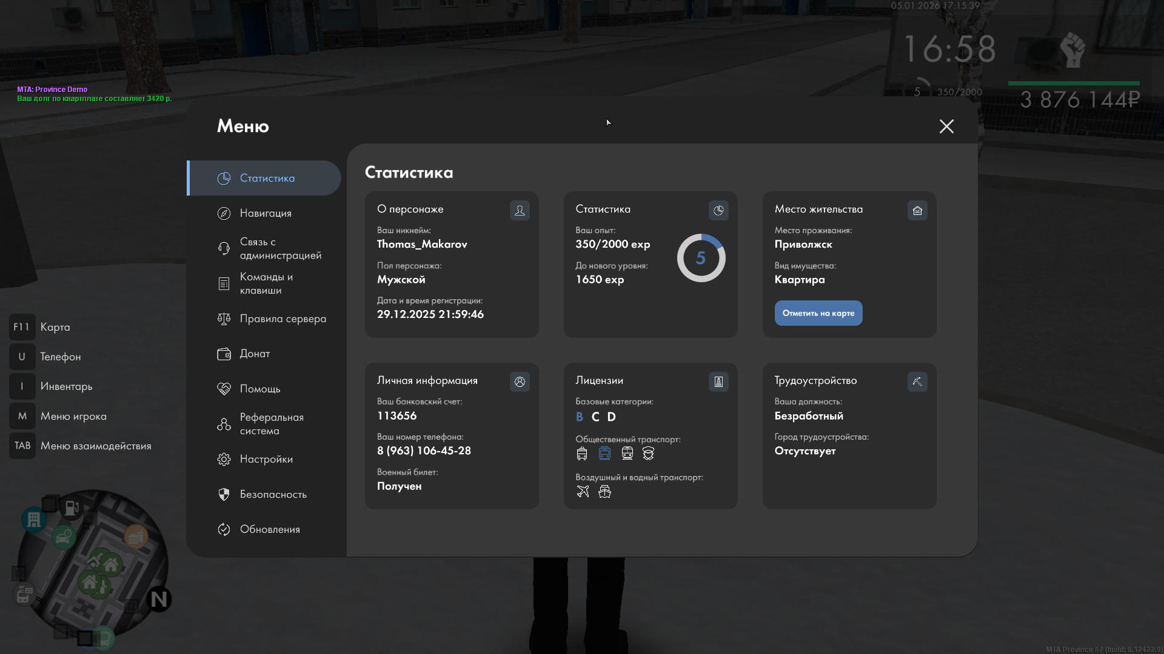Viewport: 1164px width, 654px height.
Task: Go to Правила сервера section
Action: 283,319
